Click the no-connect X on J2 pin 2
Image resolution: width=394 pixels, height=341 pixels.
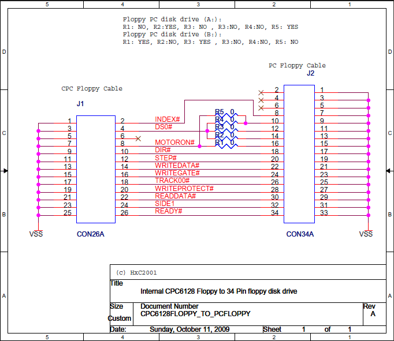(261, 92)
